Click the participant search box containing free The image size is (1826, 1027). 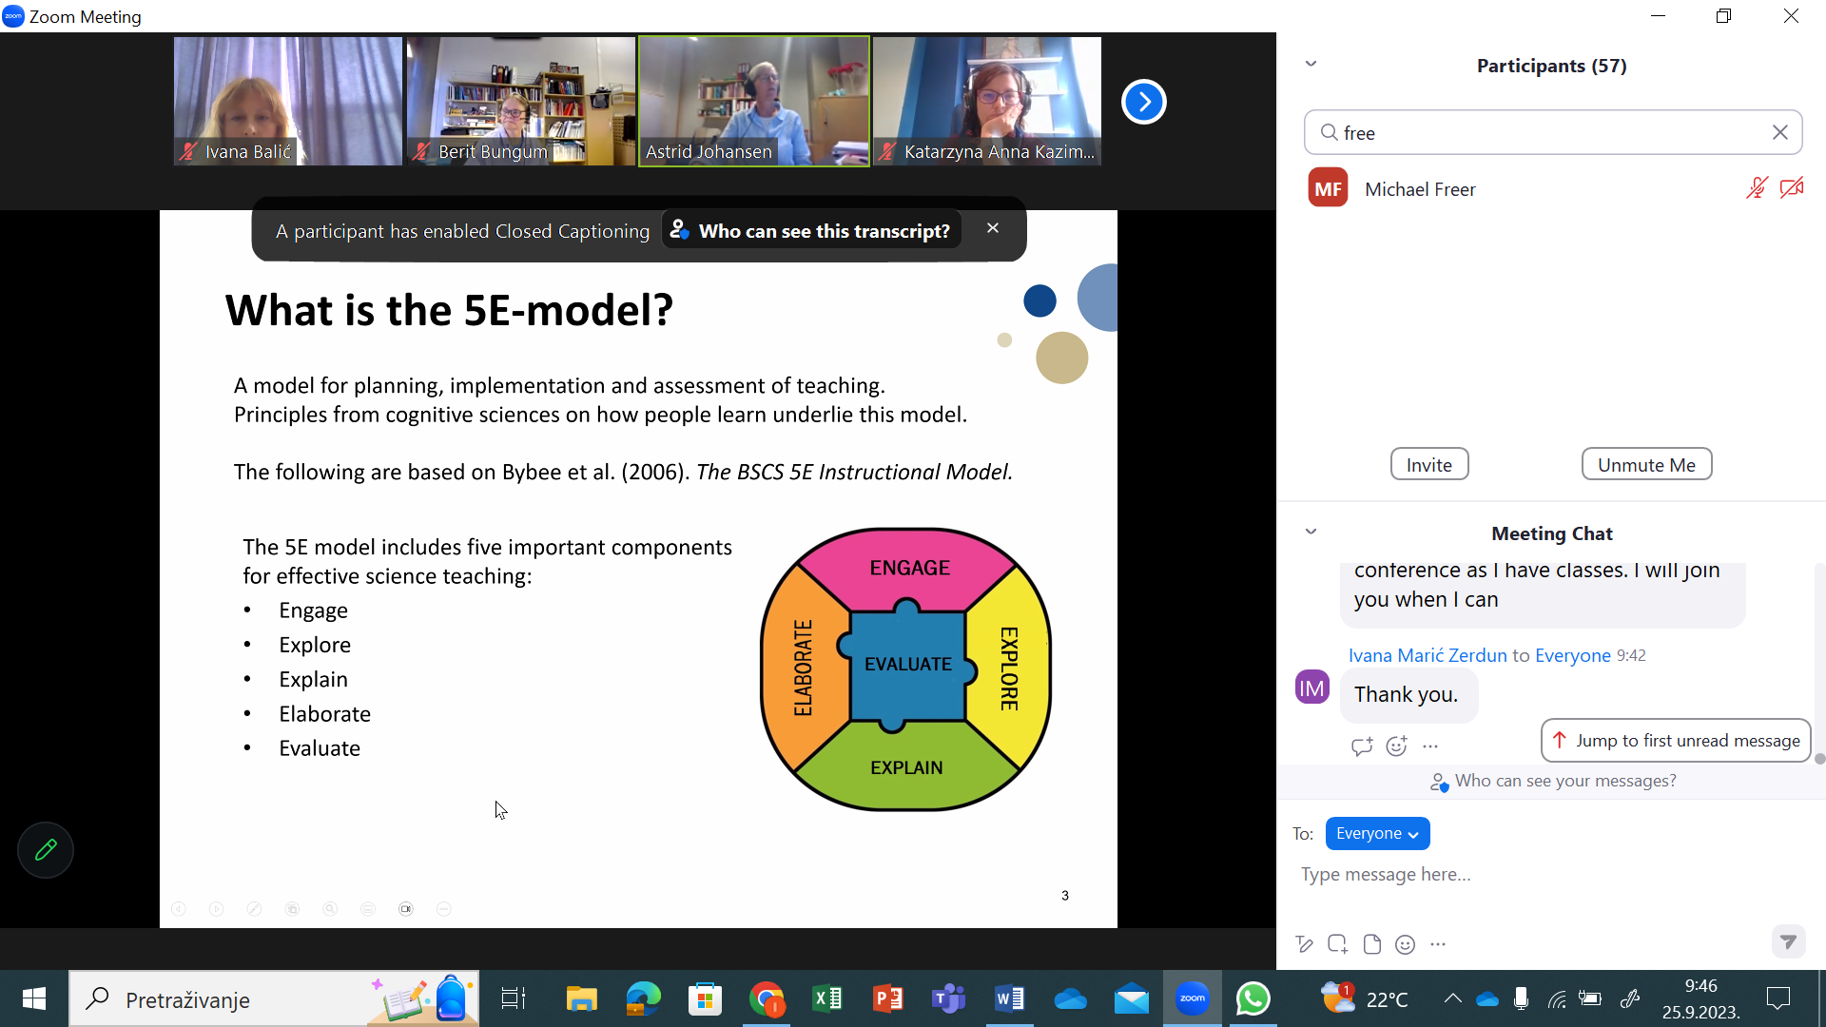point(1553,132)
